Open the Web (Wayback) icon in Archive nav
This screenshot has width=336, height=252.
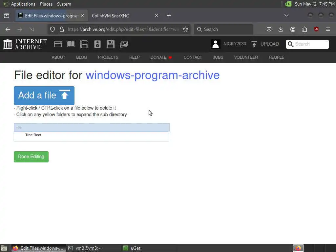coord(58,44)
